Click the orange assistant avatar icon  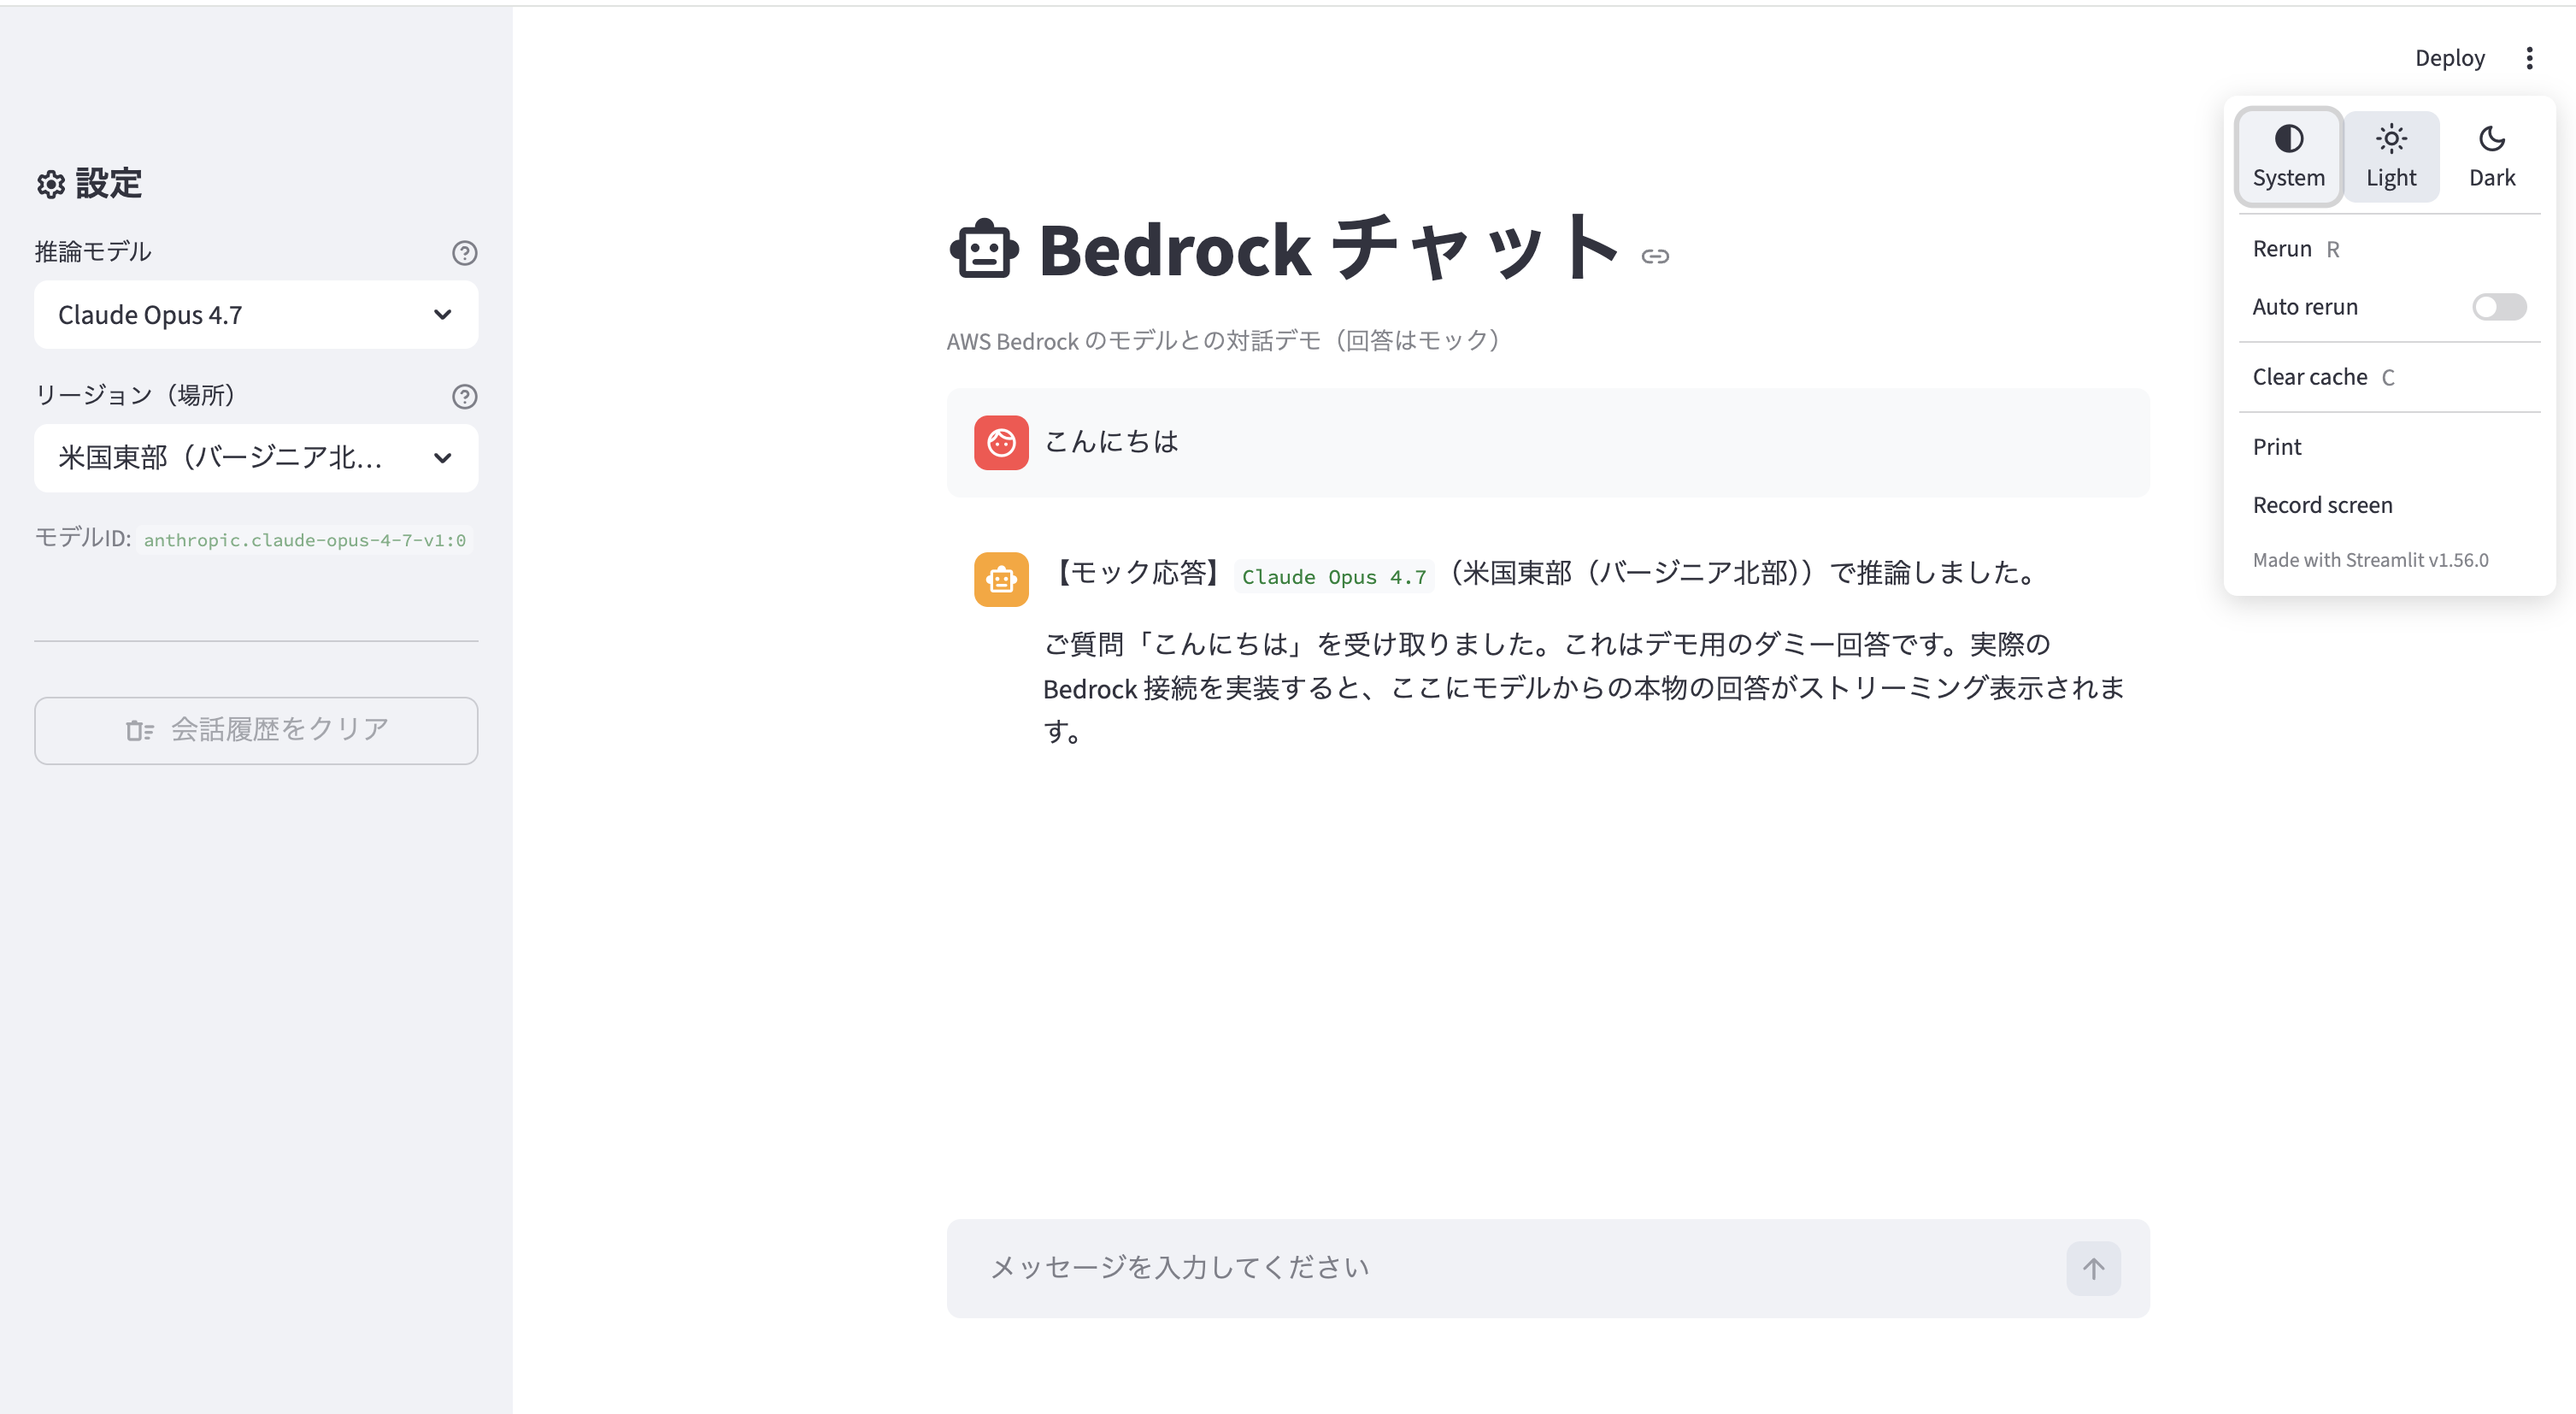pyautogui.click(x=1001, y=579)
